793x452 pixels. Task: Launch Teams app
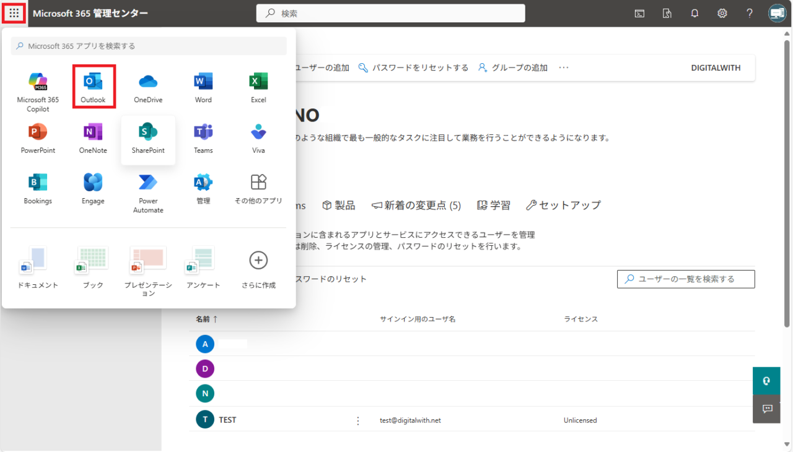(203, 138)
